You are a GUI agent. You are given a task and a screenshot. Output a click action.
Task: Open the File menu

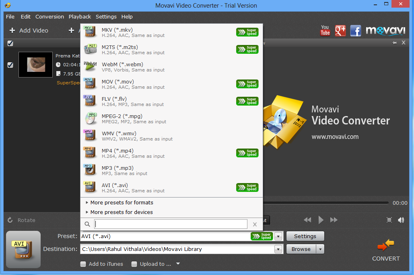10,16
